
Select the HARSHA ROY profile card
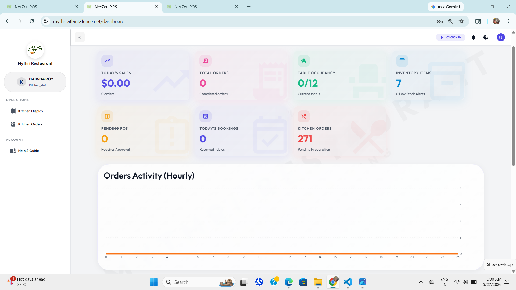point(35,82)
